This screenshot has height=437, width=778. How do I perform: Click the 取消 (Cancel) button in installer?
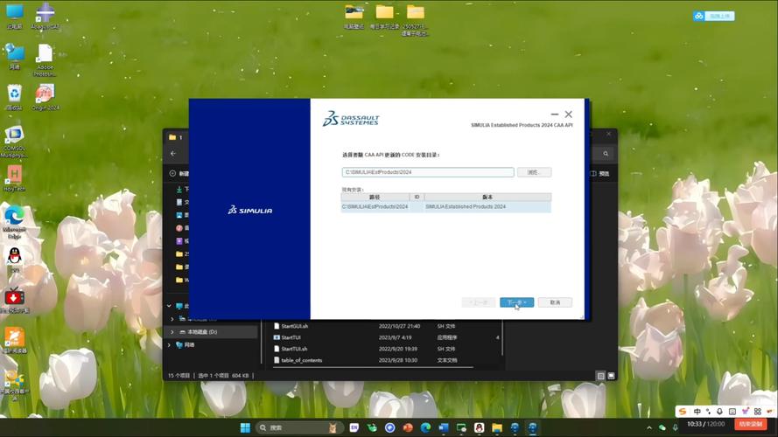(555, 302)
